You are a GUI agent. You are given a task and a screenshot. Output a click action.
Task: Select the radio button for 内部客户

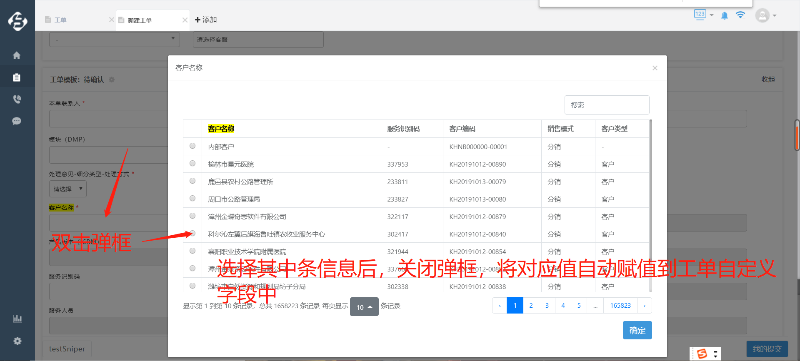pos(192,146)
